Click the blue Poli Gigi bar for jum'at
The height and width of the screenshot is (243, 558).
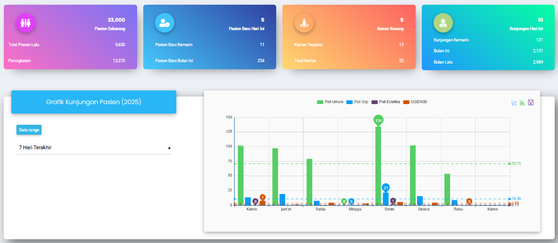point(282,200)
